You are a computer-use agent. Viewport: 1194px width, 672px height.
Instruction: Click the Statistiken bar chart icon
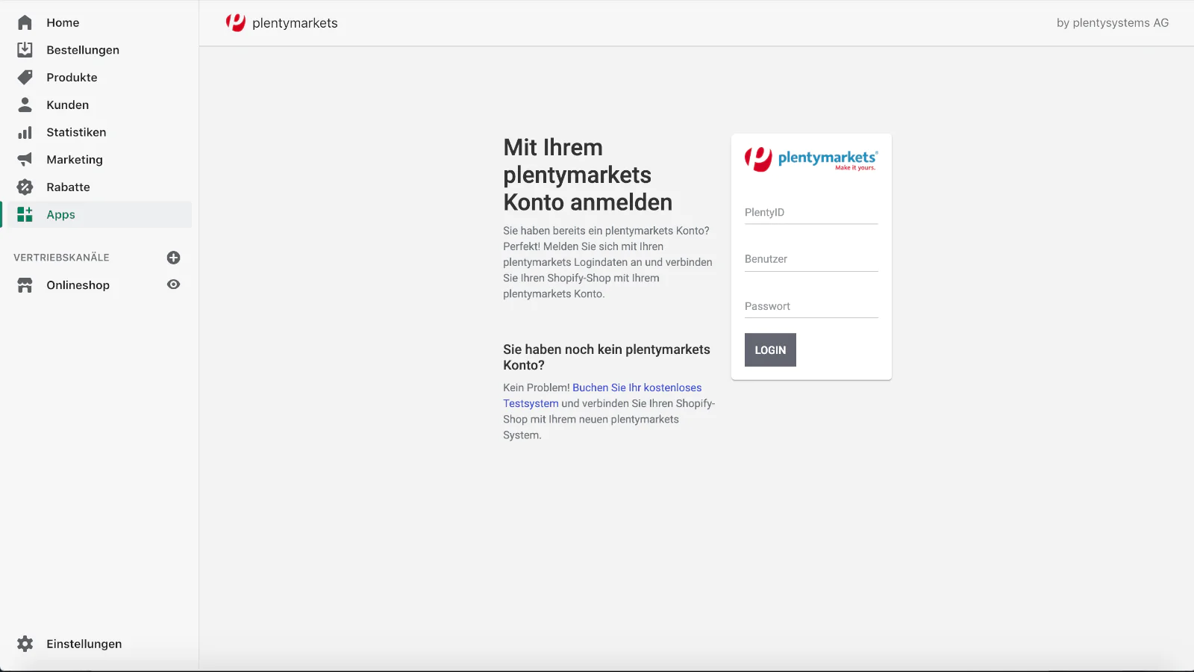25,132
